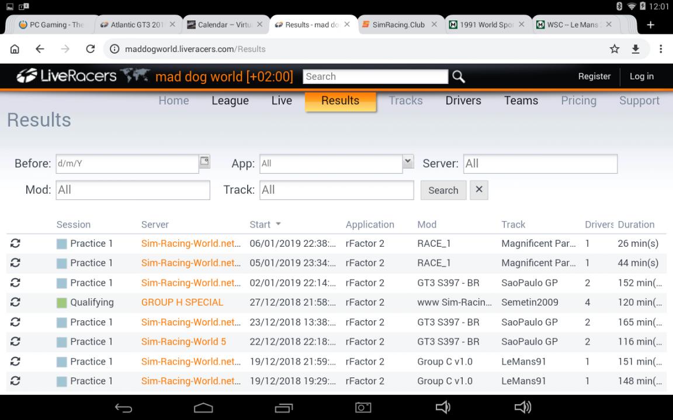Switch to PC Gaming browser tab

(x=51, y=25)
